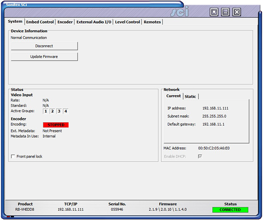
Task: Select the Current network tab
Action: (174, 96)
